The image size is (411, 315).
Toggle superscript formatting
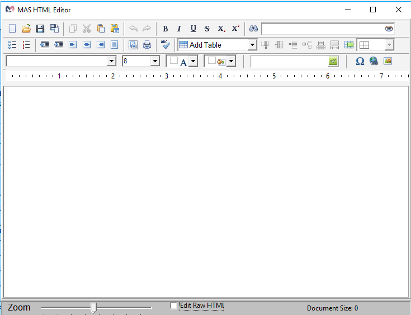(x=235, y=29)
